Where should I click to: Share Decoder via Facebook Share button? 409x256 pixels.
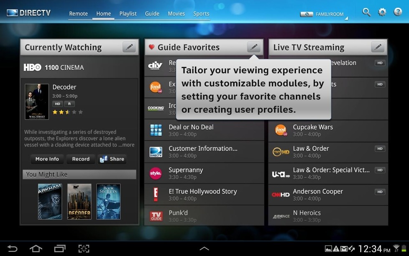112,159
